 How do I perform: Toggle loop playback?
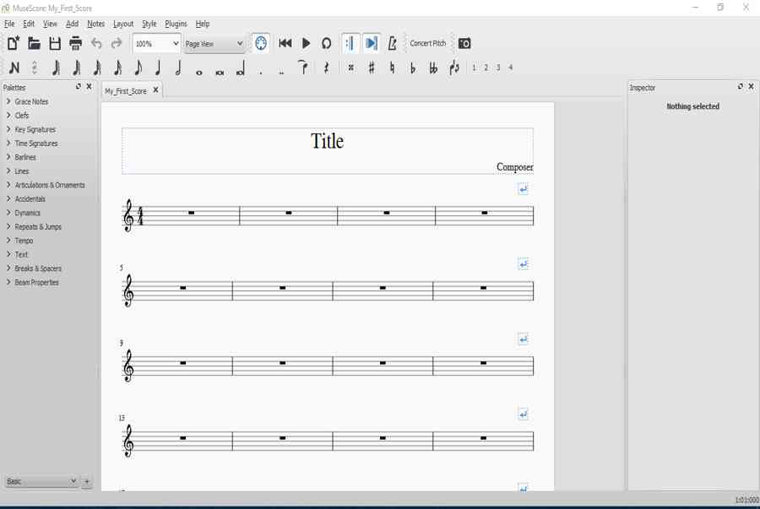(x=327, y=43)
